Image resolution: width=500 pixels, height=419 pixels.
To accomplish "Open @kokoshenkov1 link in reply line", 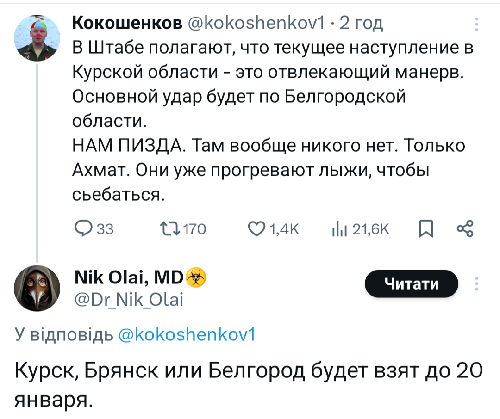I will point(187,334).
